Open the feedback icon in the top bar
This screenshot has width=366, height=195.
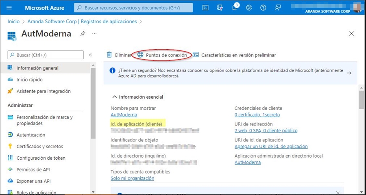[x=277, y=8]
